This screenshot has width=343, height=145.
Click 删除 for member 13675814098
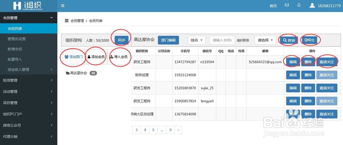(308, 114)
